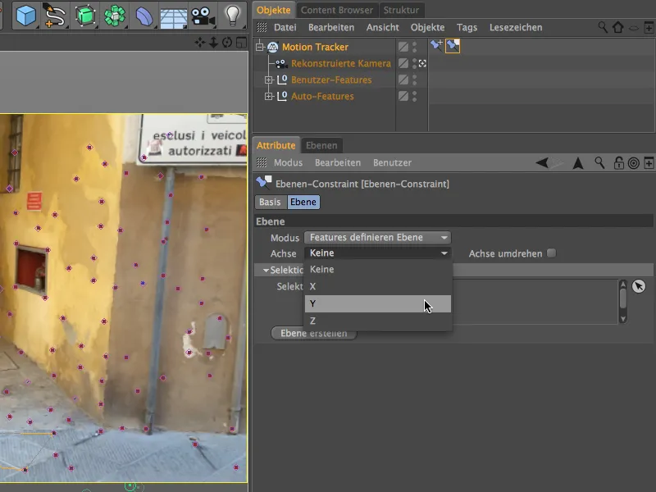Image resolution: width=656 pixels, height=492 pixels.
Task: Open the Tags menu
Action: (x=467, y=28)
